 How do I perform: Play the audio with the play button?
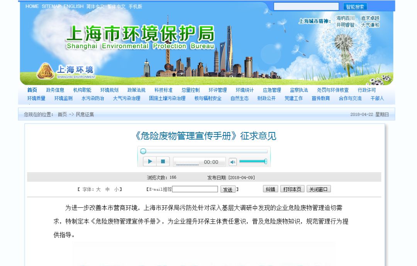(x=150, y=161)
